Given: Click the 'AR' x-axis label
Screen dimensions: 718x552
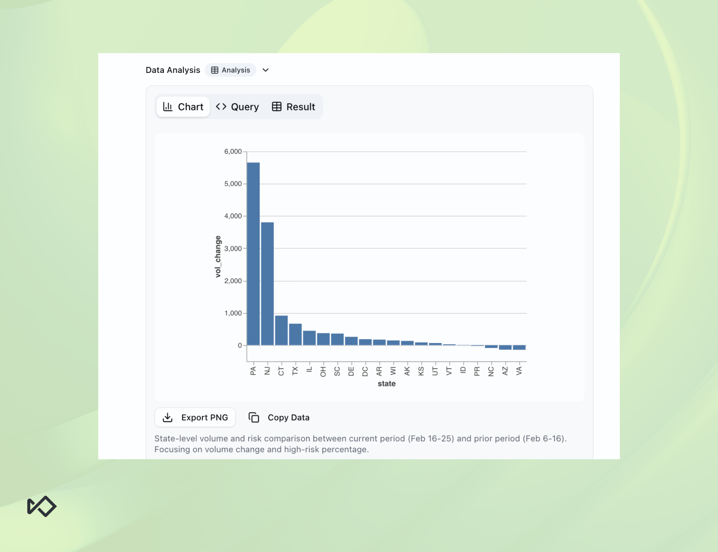Looking at the screenshot, I should coord(379,371).
